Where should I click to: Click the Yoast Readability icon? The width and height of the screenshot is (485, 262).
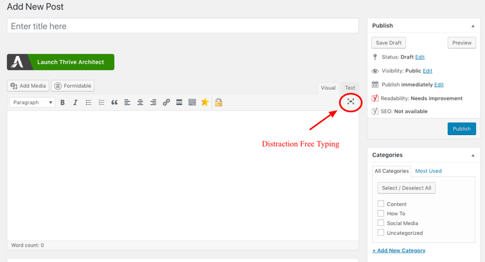[x=375, y=99]
